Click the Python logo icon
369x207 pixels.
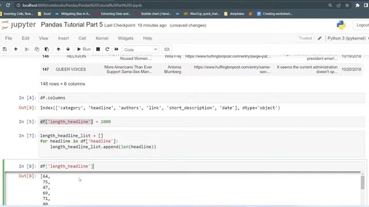[x=341, y=25]
